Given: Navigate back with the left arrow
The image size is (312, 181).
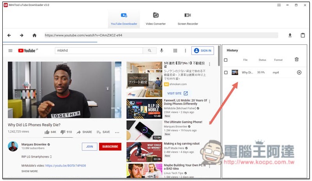Looking at the screenshot, I should [x=9, y=35].
